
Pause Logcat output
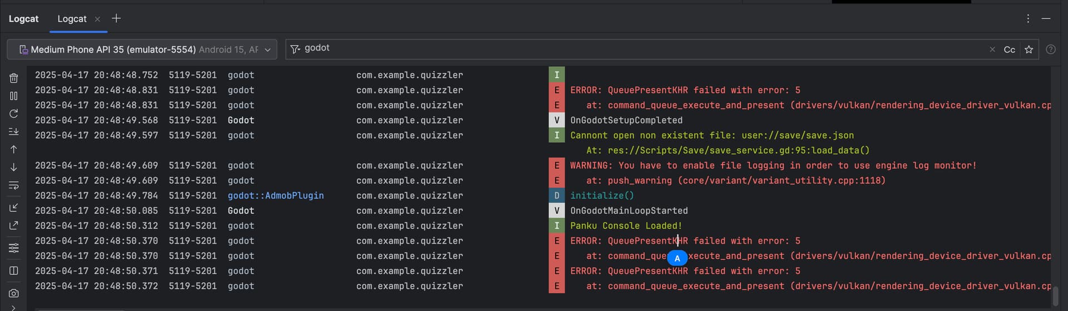point(14,96)
